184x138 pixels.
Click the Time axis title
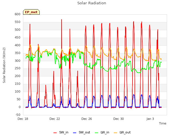tap(163, 123)
